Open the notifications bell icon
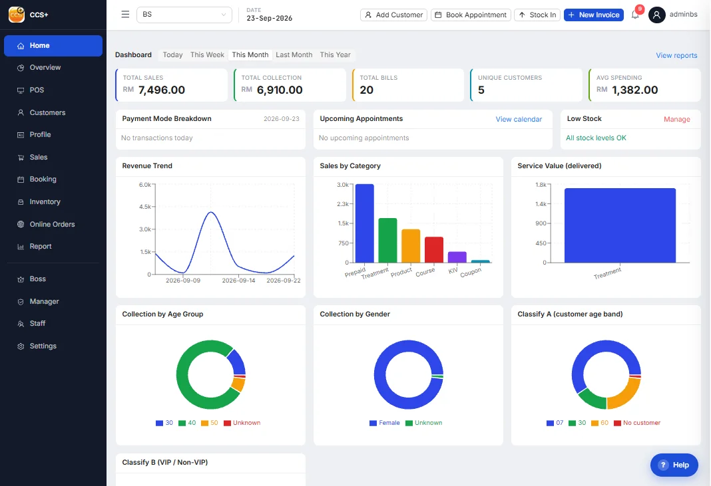The height and width of the screenshot is (486, 711). click(x=635, y=15)
